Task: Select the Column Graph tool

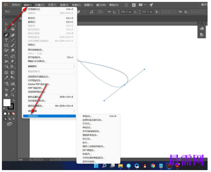Action: tap(13, 84)
